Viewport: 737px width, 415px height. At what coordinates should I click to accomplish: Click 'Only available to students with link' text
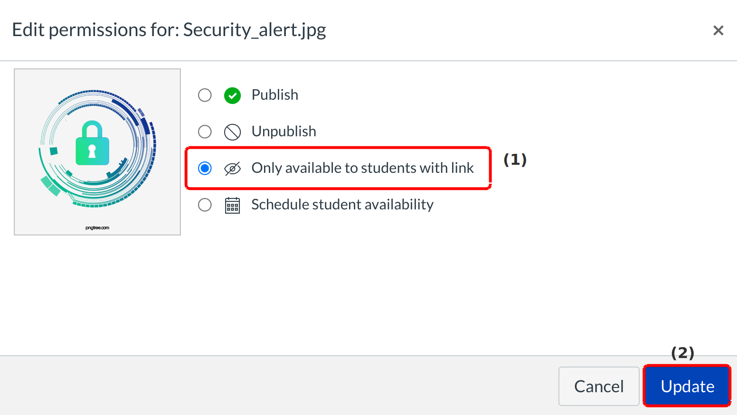coord(362,168)
